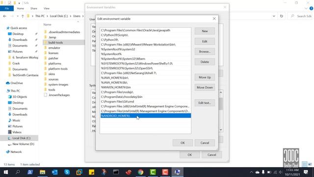Open Outlook from the taskbar
Image resolution: width=314 pixels, height=177 pixels.
[54, 172]
